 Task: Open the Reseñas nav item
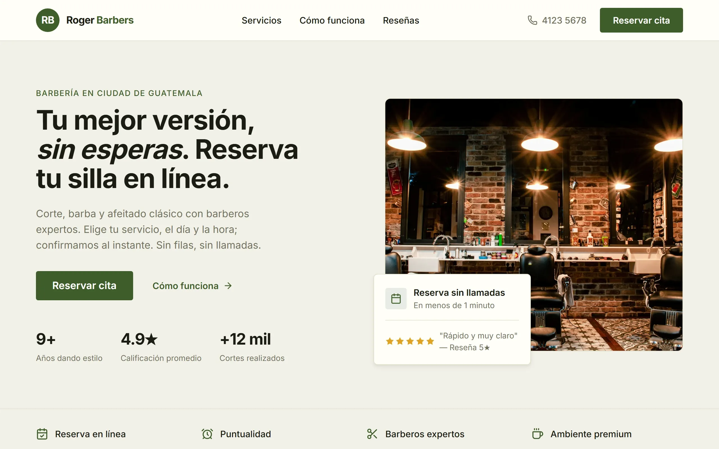click(x=401, y=20)
